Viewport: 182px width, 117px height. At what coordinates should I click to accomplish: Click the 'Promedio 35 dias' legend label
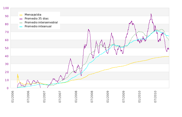click(36, 18)
